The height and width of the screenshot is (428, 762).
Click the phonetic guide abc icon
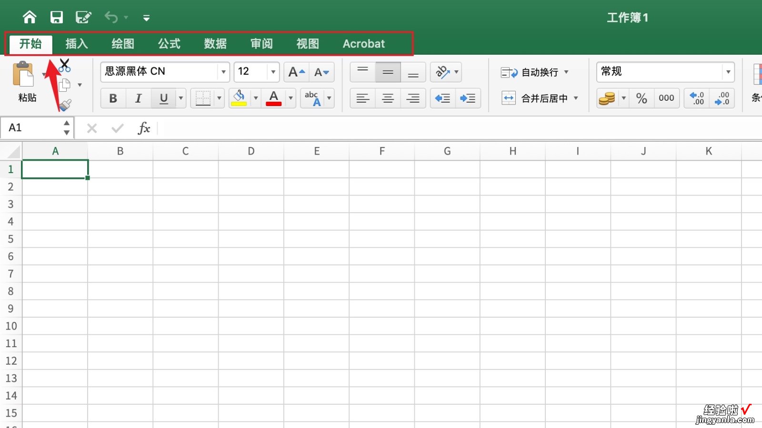[313, 98]
